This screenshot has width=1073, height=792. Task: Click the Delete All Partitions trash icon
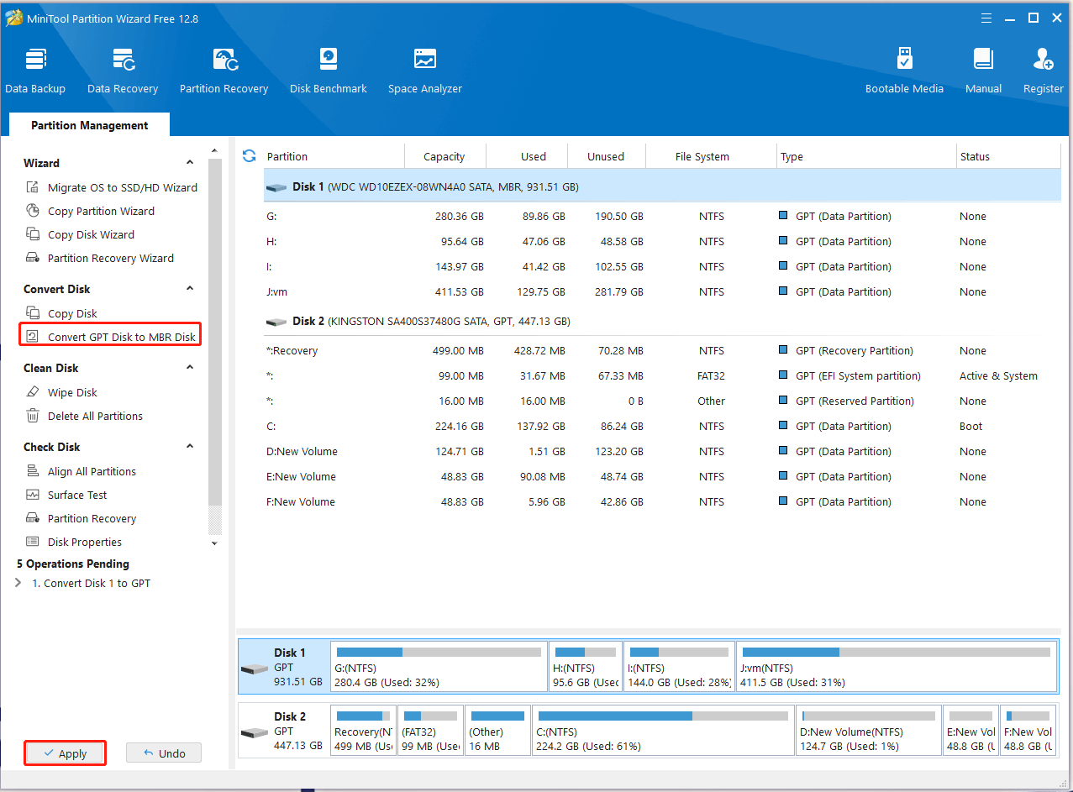click(33, 416)
